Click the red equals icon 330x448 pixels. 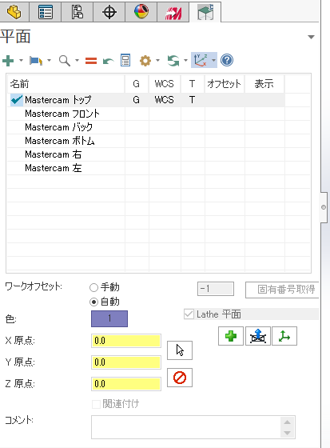(91, 61)
